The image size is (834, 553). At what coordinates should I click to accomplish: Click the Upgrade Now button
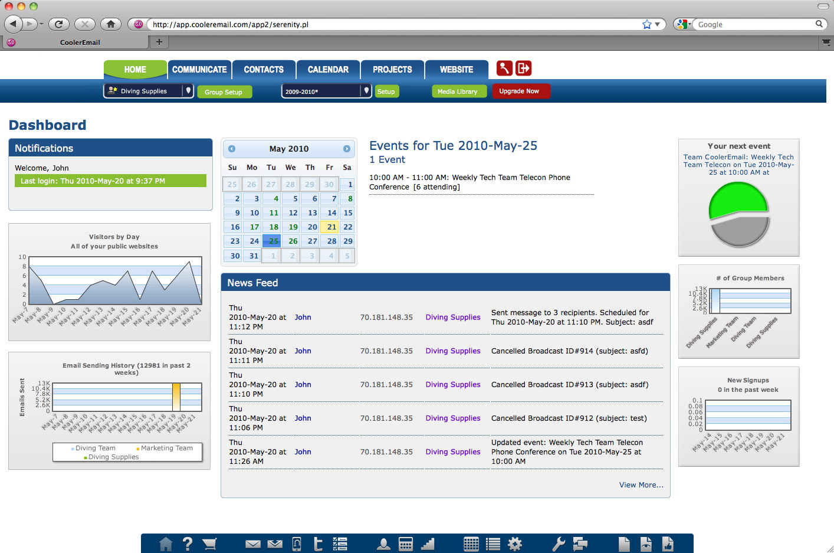520,91
